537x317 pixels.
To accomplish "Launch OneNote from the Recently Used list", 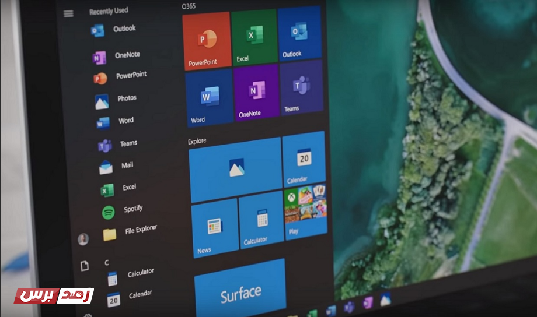I will (x=116, y=56).
